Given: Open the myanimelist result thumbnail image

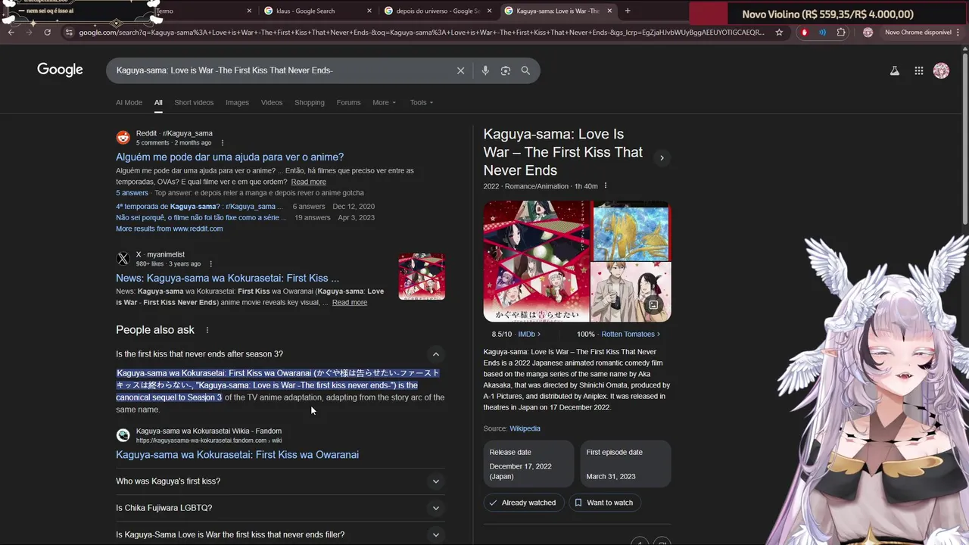Looking at the screenshot, I should 422,276.
